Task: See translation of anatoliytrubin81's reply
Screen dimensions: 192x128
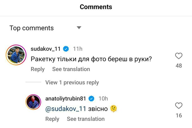Action: pyautogui.click(x=86, y=119)
